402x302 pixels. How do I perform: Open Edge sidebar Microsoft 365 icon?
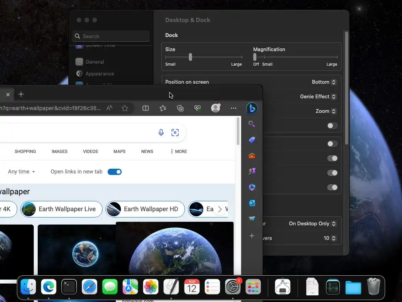252,187
